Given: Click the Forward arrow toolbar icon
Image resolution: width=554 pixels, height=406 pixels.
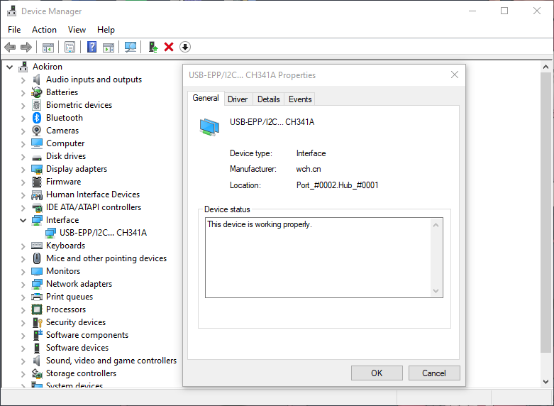Looking at the screenshot, I should coord(26,47).
